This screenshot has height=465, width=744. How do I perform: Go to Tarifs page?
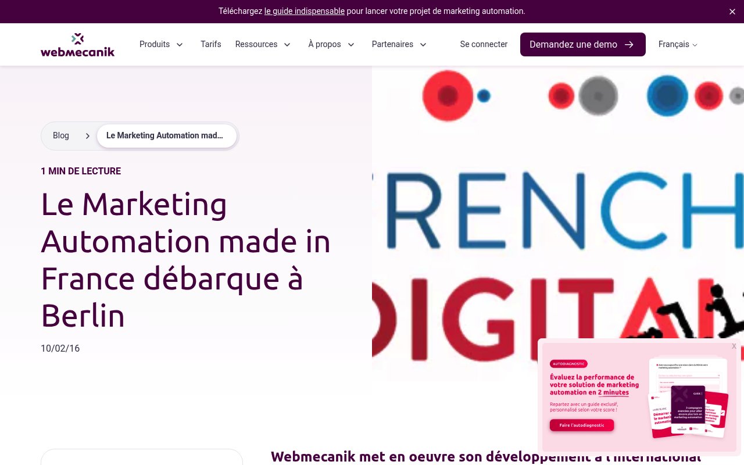point(211,44)
